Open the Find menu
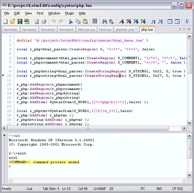Image resolution: width=194 pixels, height=193 pixels. click(x=40, y=13)
